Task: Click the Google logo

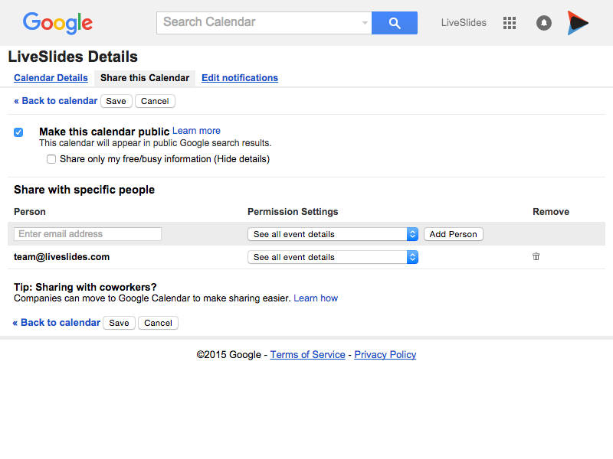Action: point(58,23)
